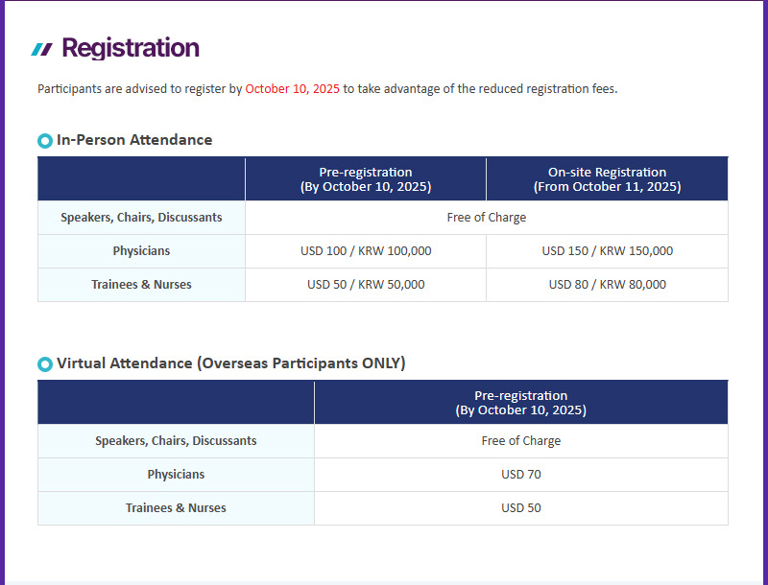Select the Physicians row label in In-Person table
This screenshot has width=768, height=585.
(x=141, y=251)
